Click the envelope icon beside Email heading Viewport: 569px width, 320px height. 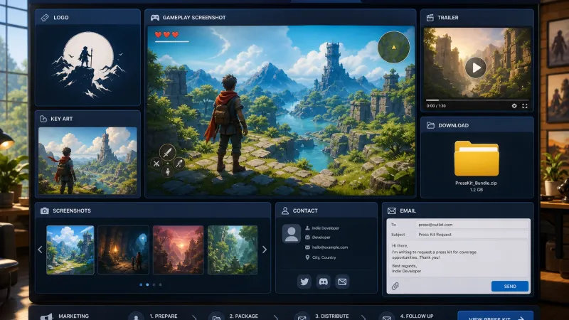pos(392,210)
